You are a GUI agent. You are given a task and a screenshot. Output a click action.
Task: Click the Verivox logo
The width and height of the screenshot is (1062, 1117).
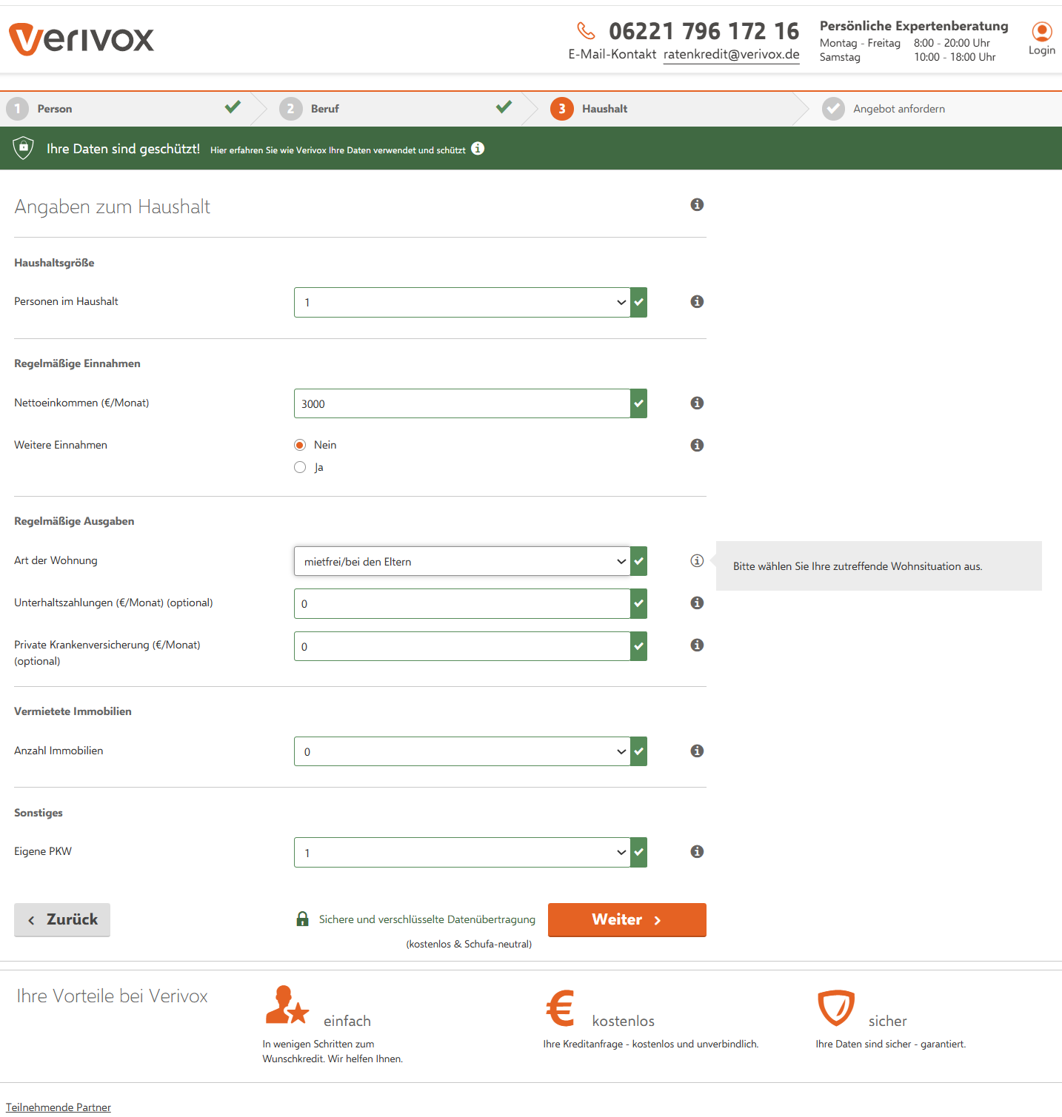point(81,39)
